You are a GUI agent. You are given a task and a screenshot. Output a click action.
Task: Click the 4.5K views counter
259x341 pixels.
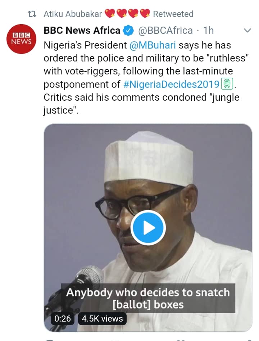(102, 318)
